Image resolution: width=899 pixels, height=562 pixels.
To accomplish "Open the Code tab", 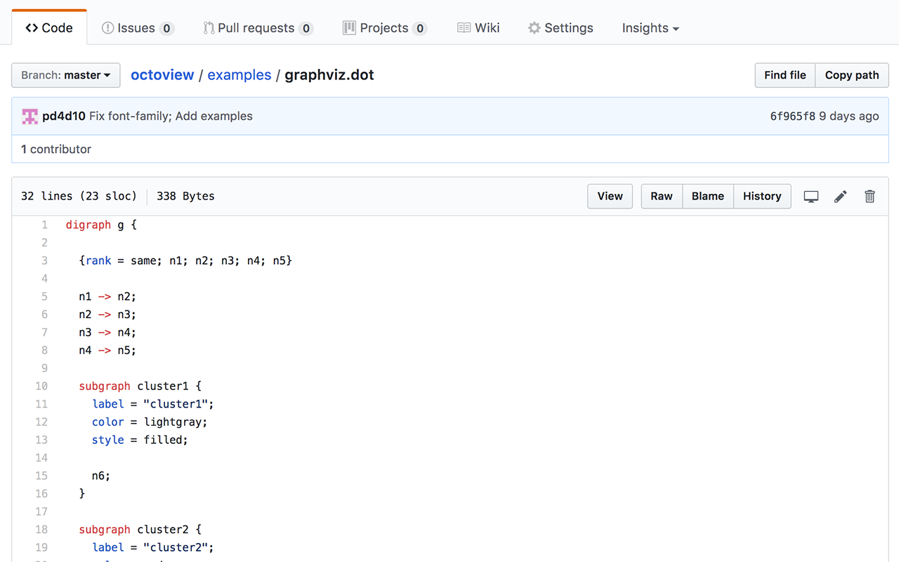I will point(49,28).
